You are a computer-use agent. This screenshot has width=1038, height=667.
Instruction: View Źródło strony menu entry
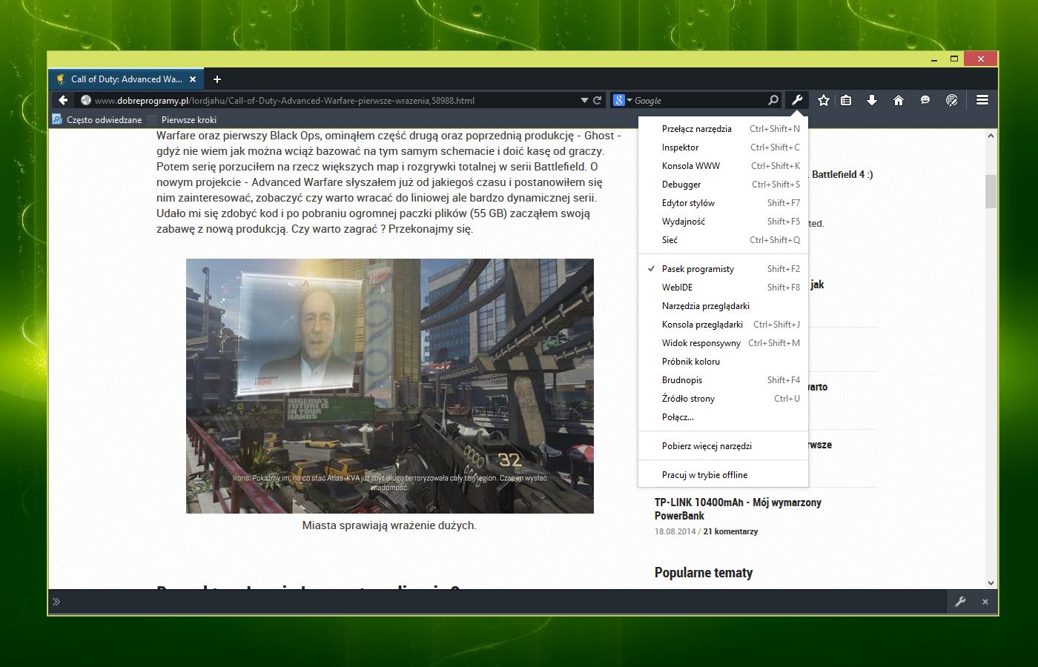click(x=723, y=399)
